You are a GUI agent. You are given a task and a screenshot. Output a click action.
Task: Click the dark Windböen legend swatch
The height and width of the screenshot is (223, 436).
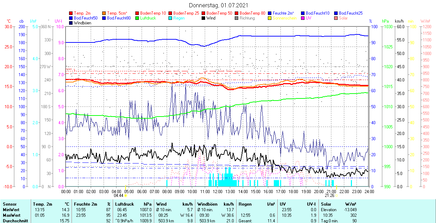click(71, 23)
